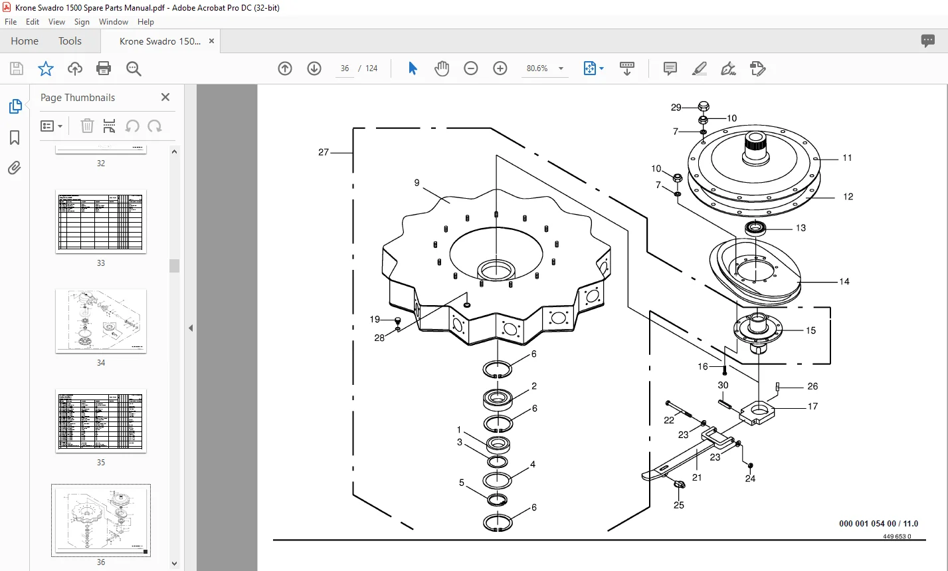The width and height of the screenshot is (948, 571).
Task: Print the document with the printer icon
Action: coord(104,68)
